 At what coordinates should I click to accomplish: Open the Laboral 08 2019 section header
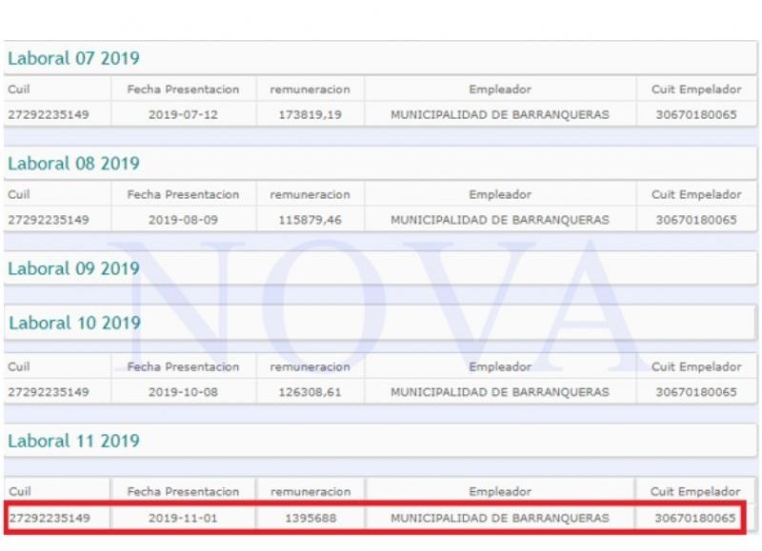[x=380, y=163]
